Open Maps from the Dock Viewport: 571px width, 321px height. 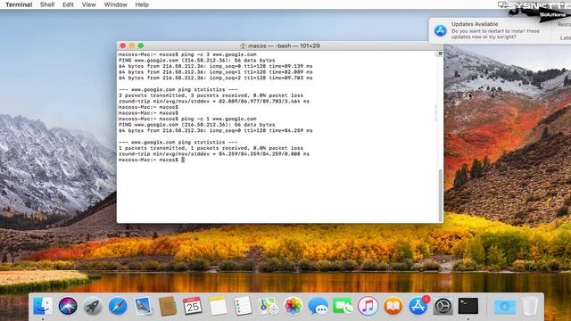(268, 306)
